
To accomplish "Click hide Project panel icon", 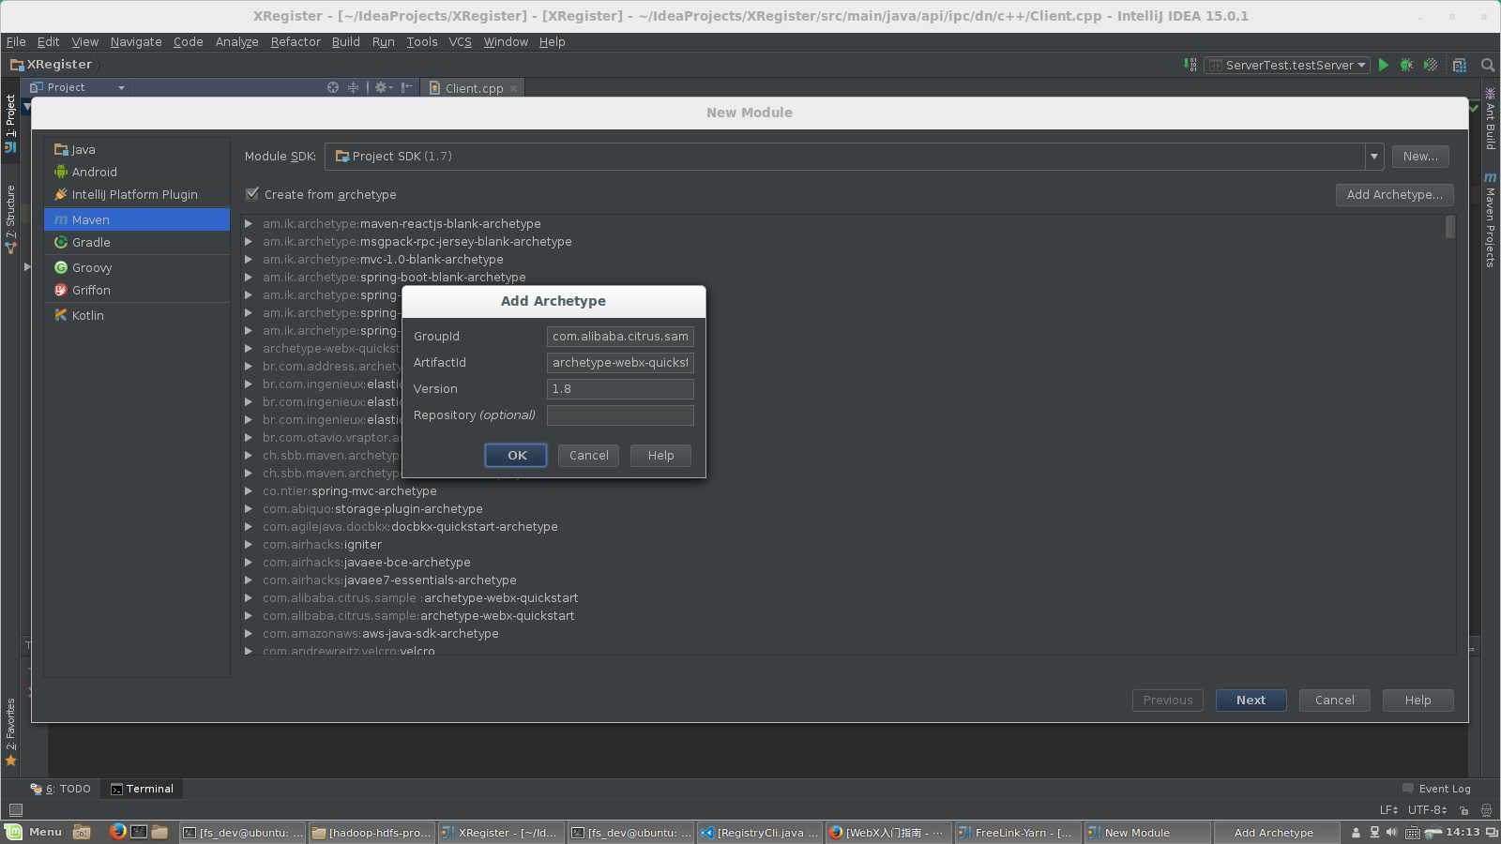I will 406,87.
